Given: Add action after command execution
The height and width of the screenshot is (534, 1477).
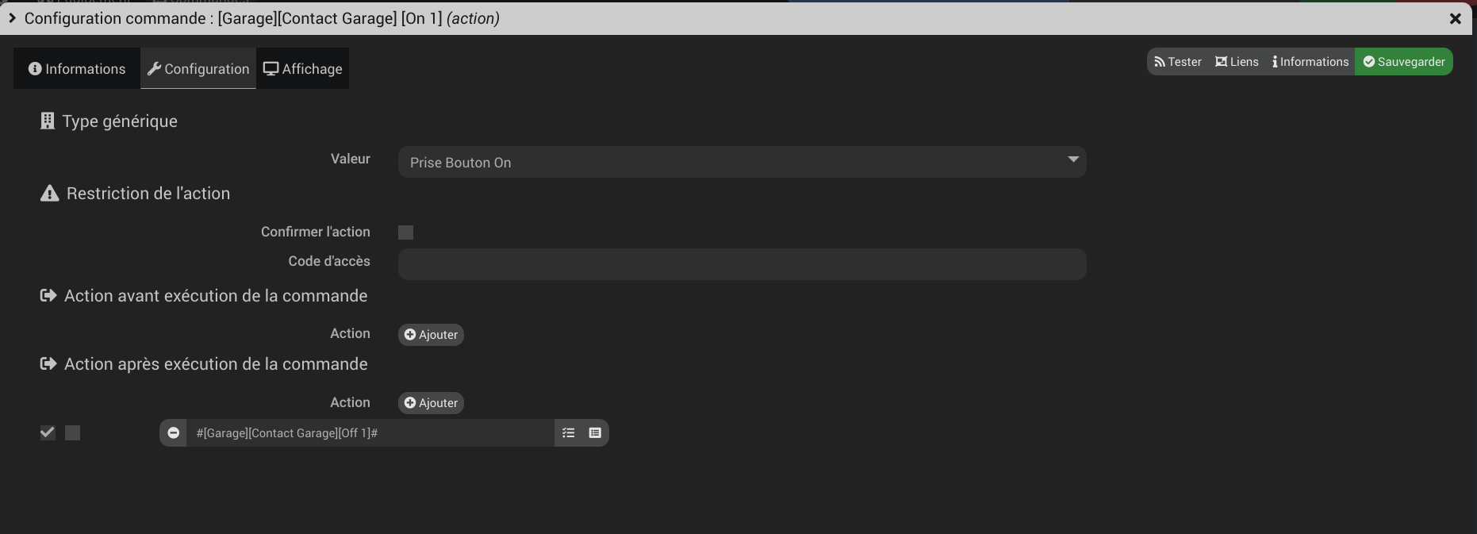Looking at the screenshot, I should (431, 403).
